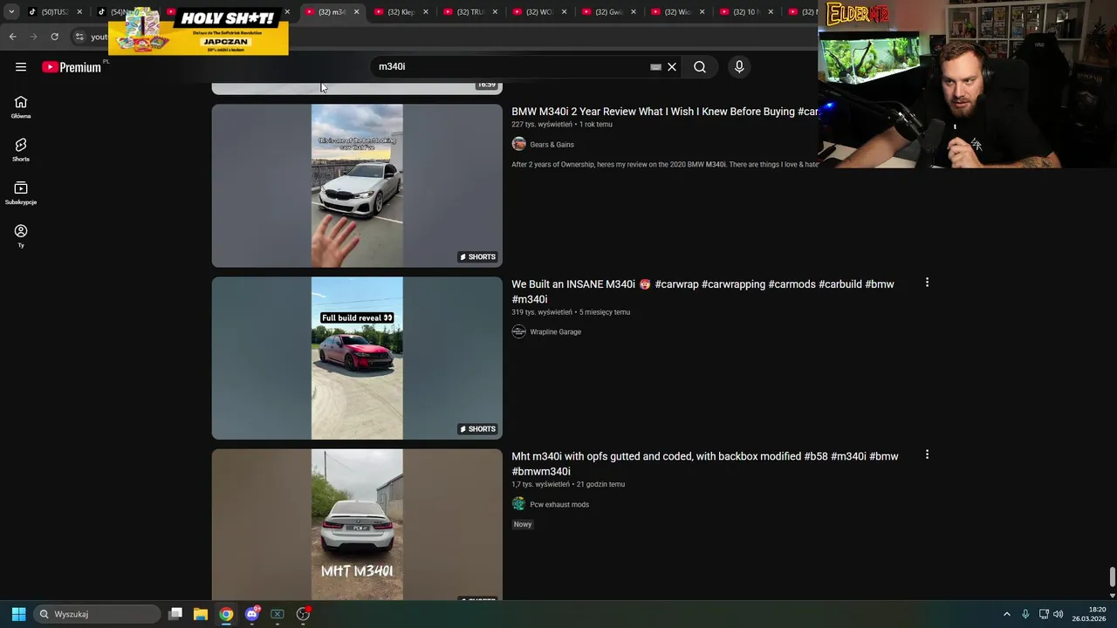Go to the Wrapline Garage channel name

(555, 331)
